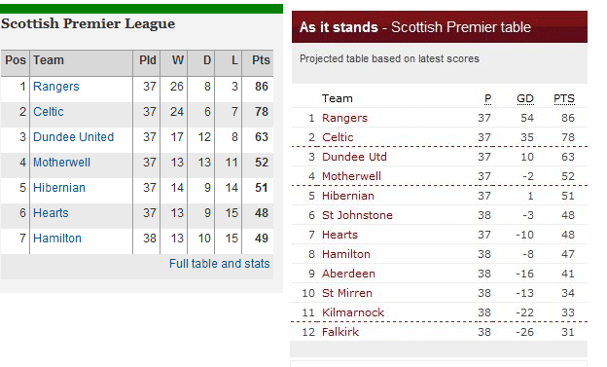607x367 pixels.
Task: Open Hibernian link in the left table
Action: [59, 188]
